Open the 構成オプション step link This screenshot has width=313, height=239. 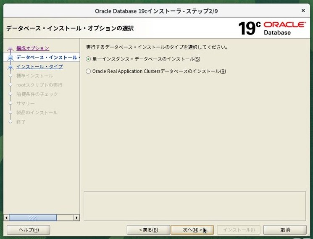[33, 48]
